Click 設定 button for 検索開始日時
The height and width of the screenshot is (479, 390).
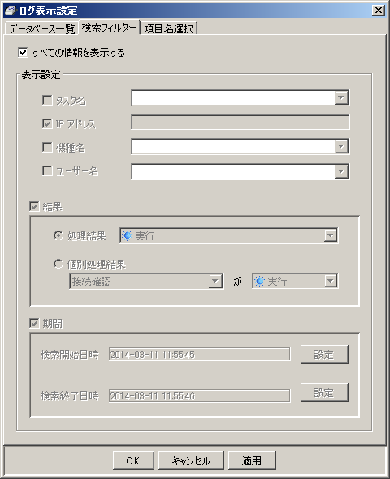pyautogui.click(x=324, y=354)
